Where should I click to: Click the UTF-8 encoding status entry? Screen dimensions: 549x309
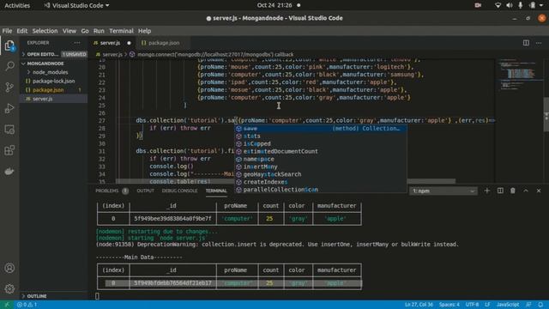point(472,305)
